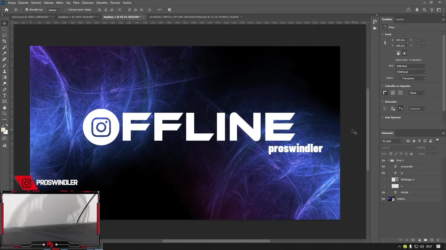The image size is (446, 250).
Task: Hide the proswindler text layer
Action: click(x=383, y=167)
